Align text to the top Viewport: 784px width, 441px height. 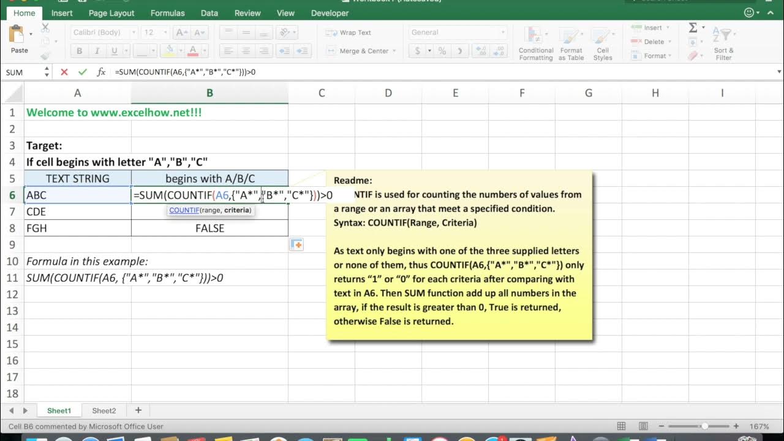[228, 32]
